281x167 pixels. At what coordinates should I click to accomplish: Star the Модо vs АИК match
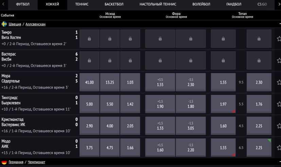(279, 148)
